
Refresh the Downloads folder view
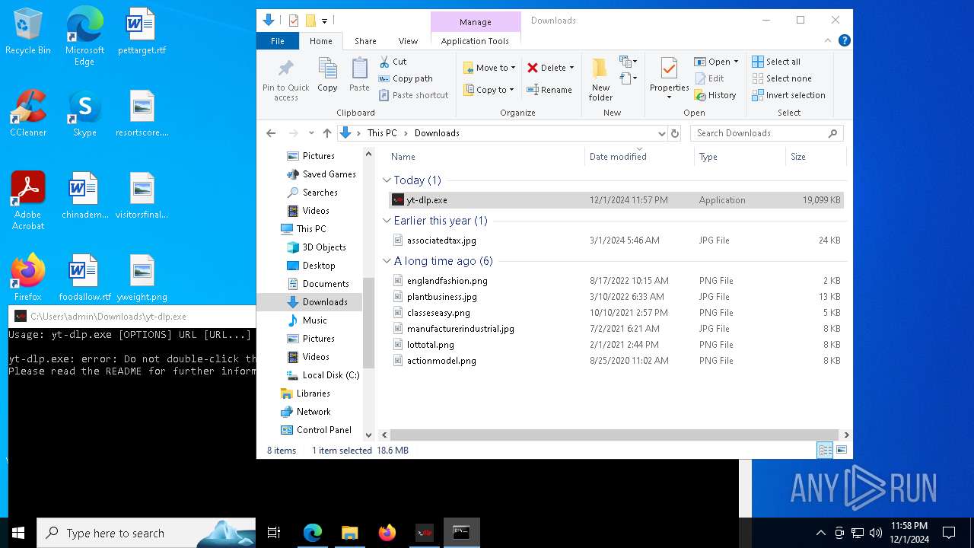[674, 133]
